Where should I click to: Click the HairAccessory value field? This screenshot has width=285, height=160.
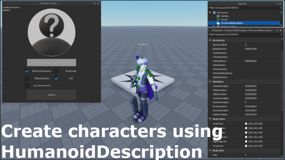[x=263, y=61]
